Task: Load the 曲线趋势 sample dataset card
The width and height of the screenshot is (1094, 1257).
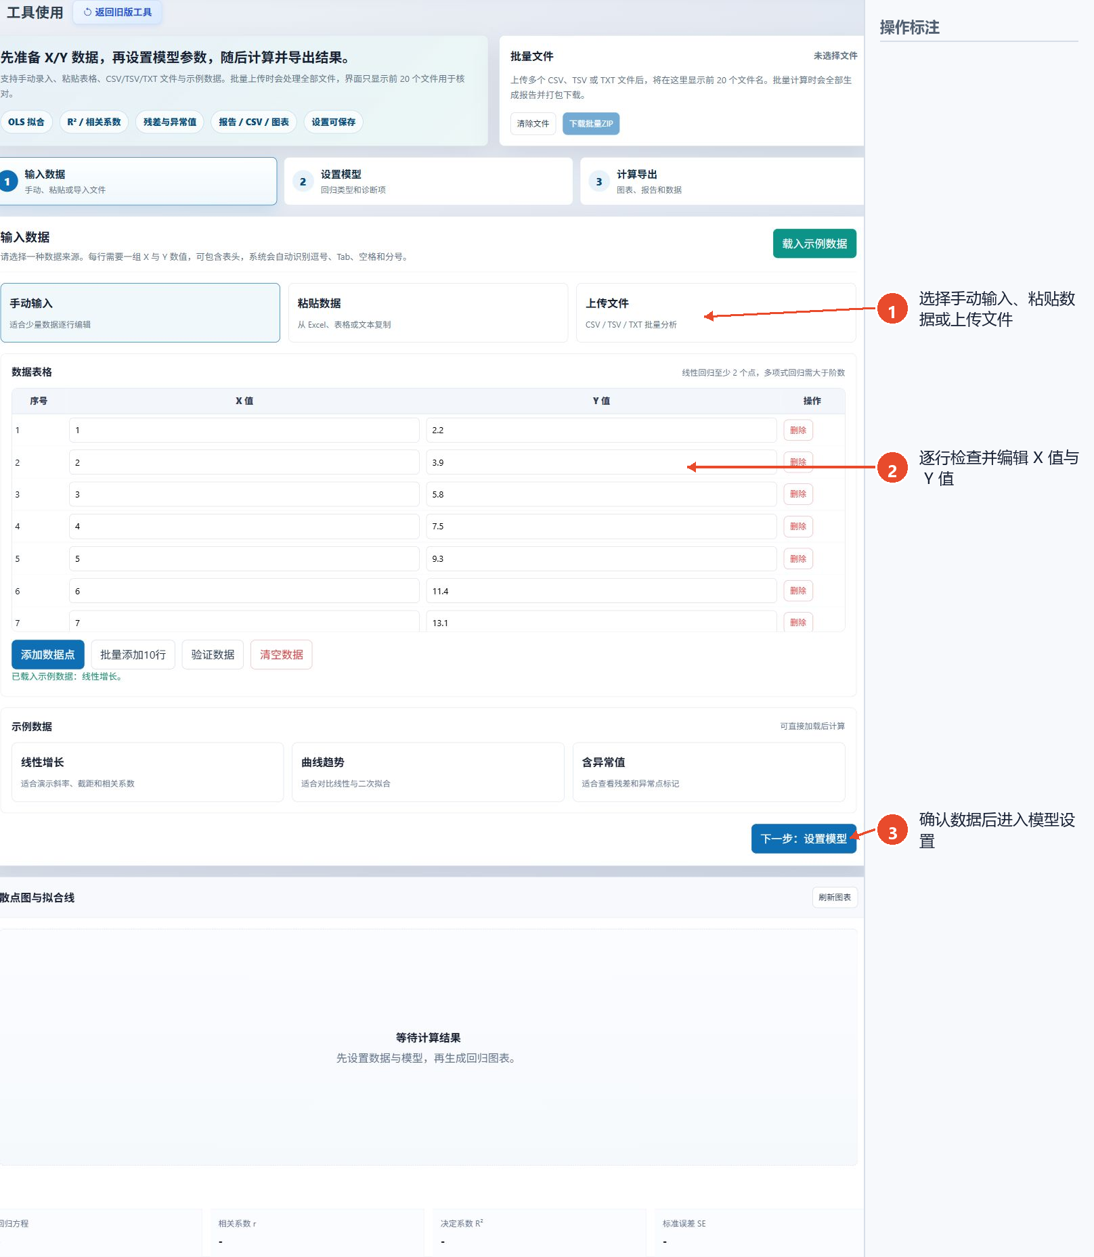Action: point(428,772)
